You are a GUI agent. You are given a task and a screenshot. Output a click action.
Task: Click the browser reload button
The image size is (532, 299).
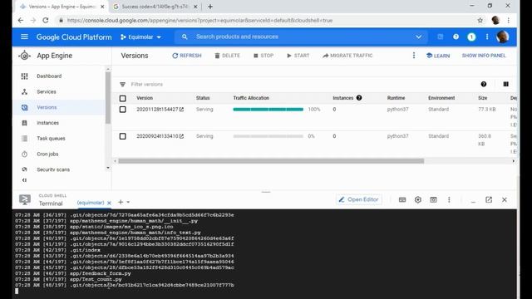pyautogui.click(x=46, y=20)
